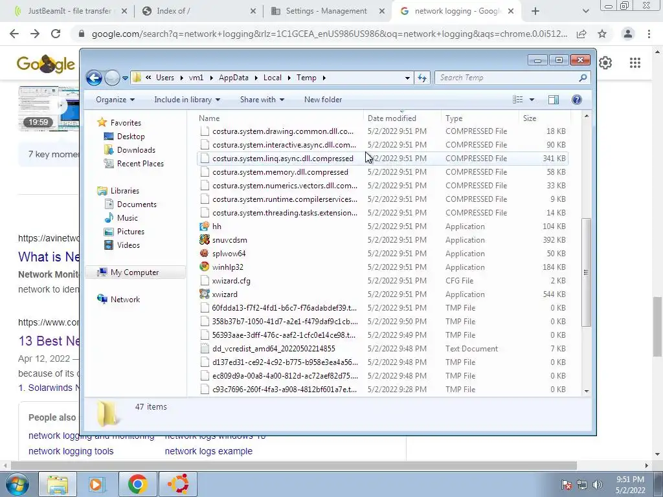The width and height of the screenshot is (663, 497).
Task: Select the splwow64 application icon
Action: [x=205, y=254]
